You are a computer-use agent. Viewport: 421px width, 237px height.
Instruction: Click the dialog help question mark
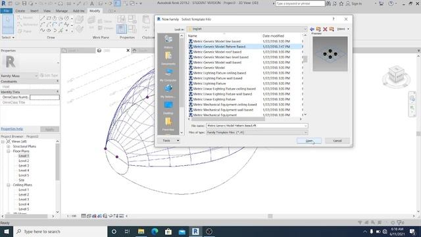[334, 19]
